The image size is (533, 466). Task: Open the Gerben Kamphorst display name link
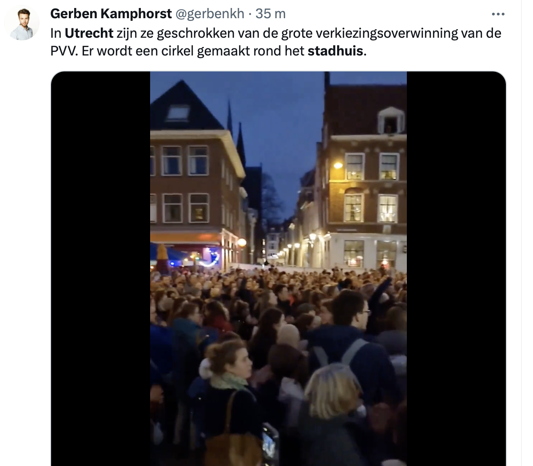pos(111,14)
